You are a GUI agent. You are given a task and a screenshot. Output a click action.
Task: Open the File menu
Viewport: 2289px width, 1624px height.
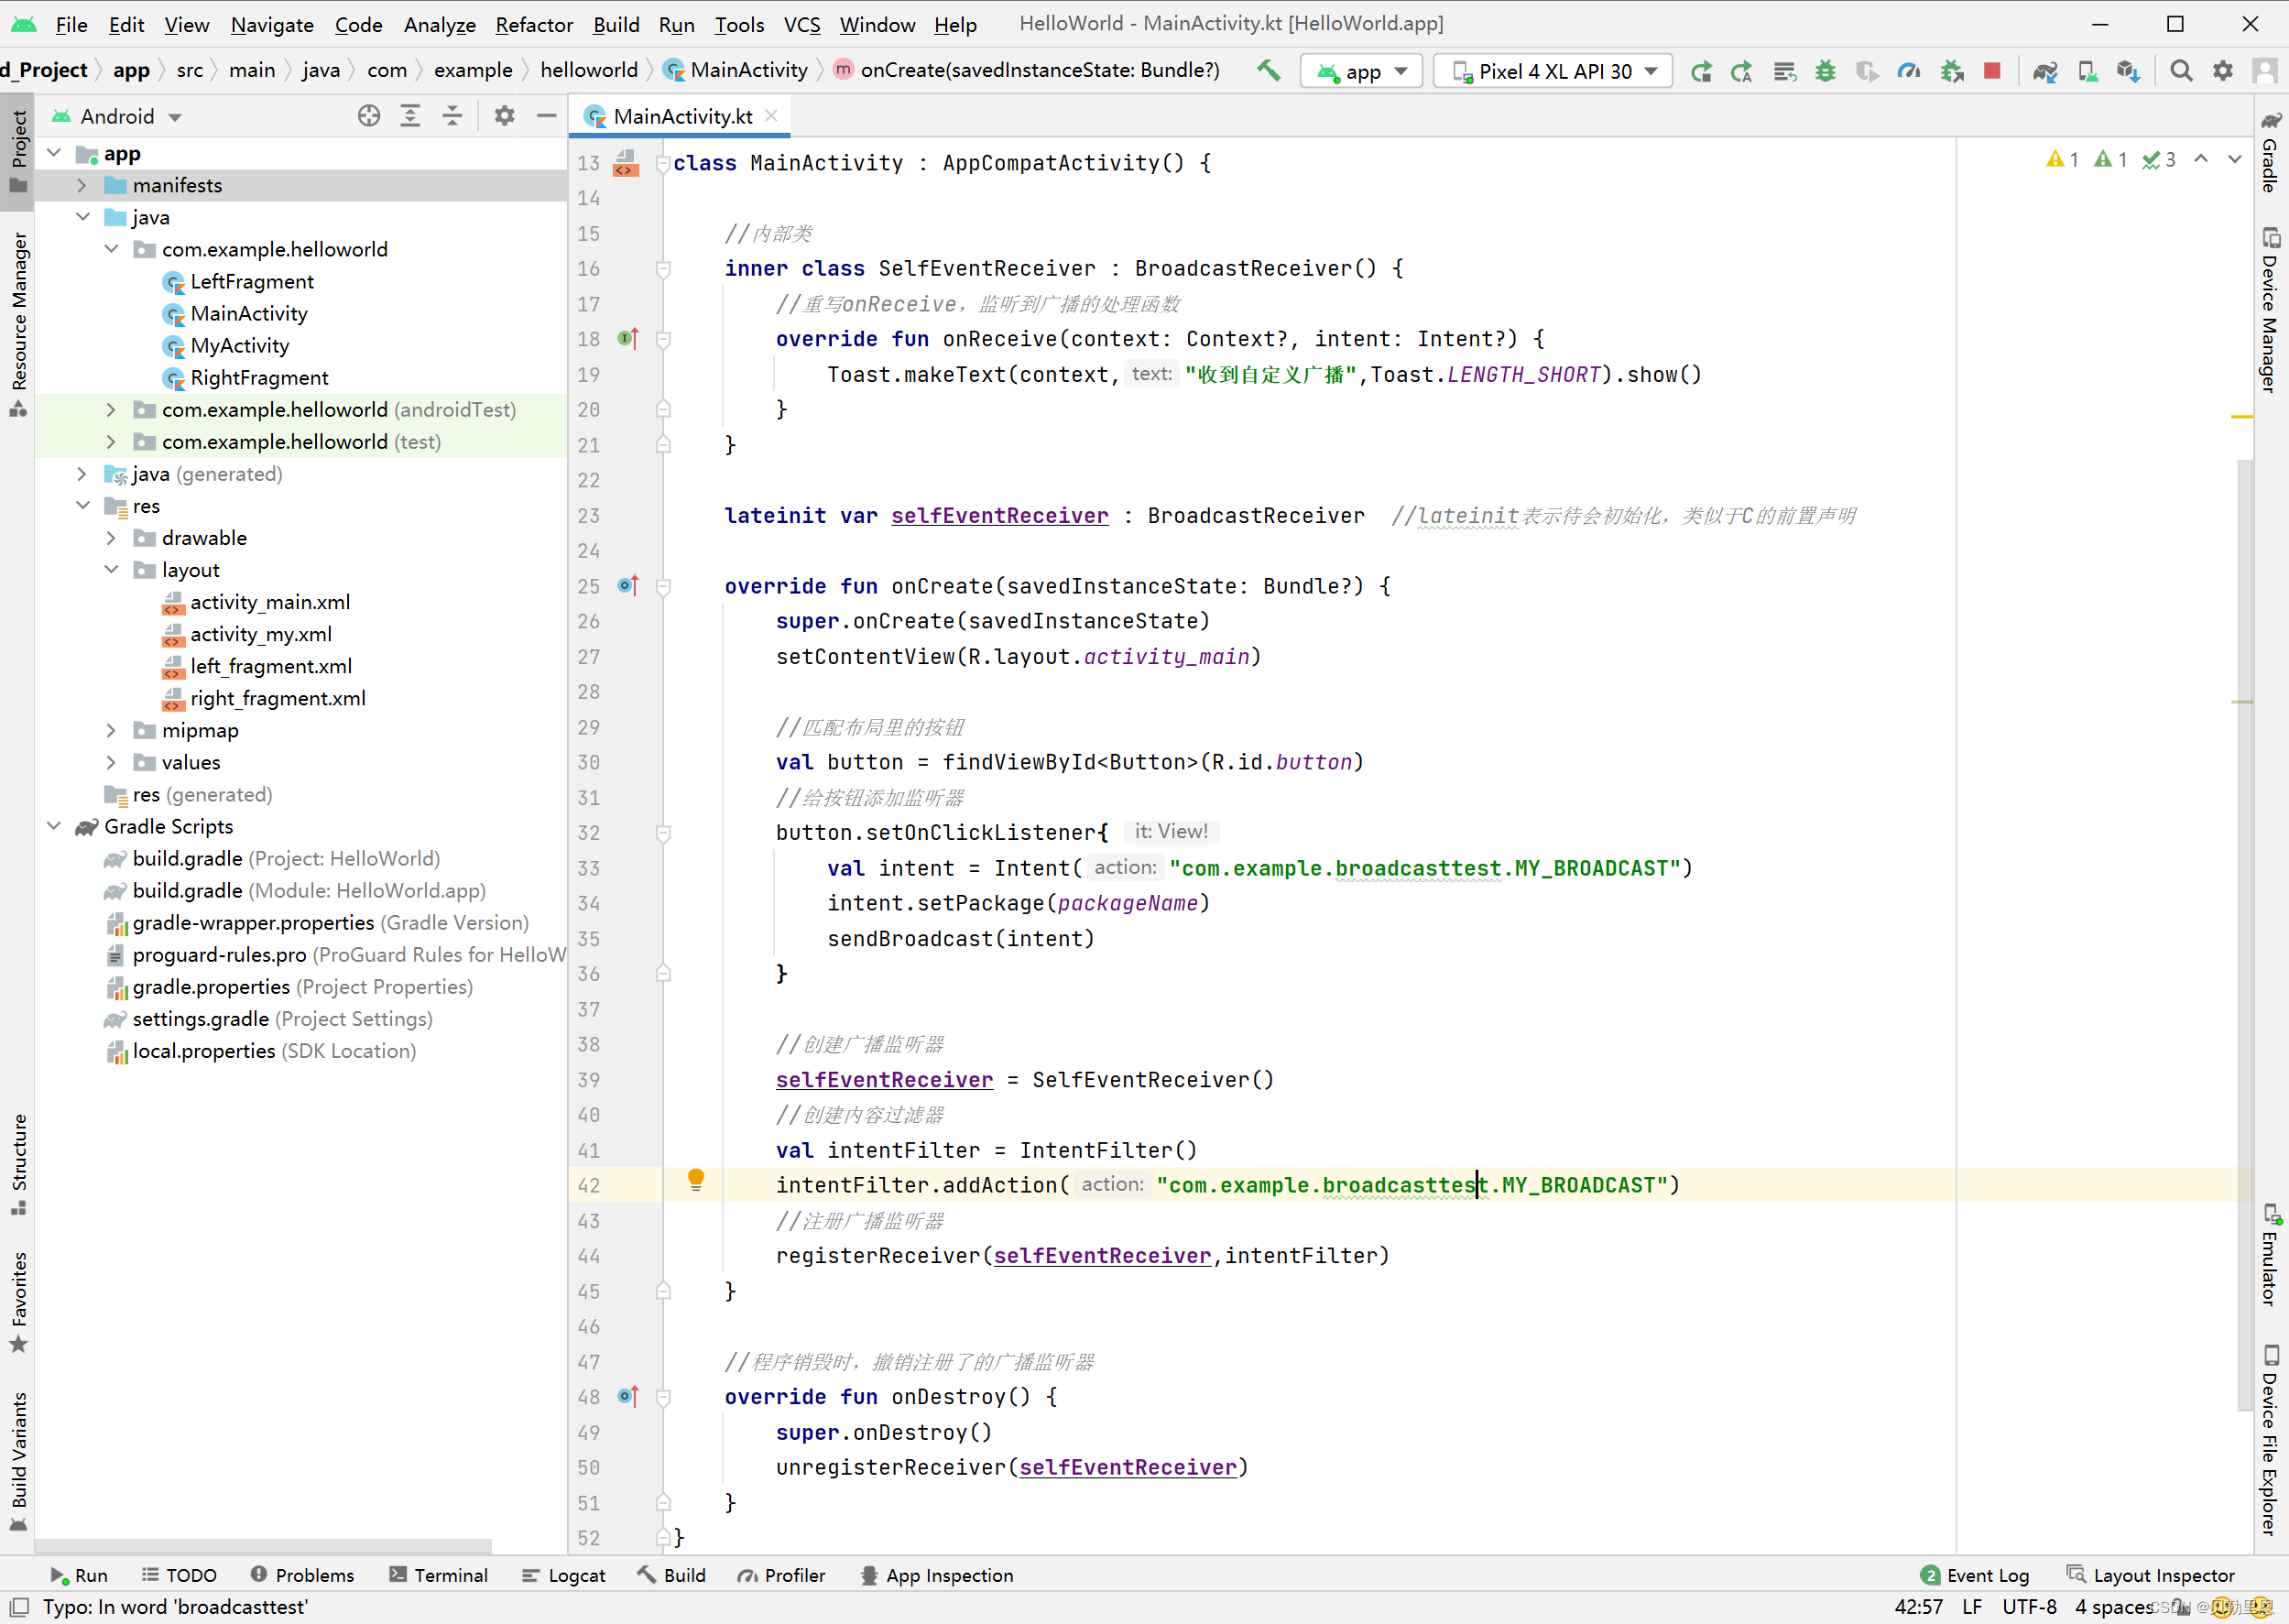(x=71, y=24)
